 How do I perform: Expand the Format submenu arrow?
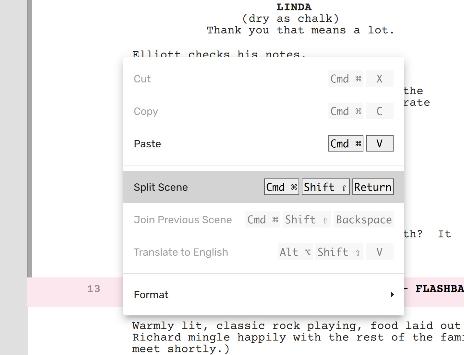392,295
